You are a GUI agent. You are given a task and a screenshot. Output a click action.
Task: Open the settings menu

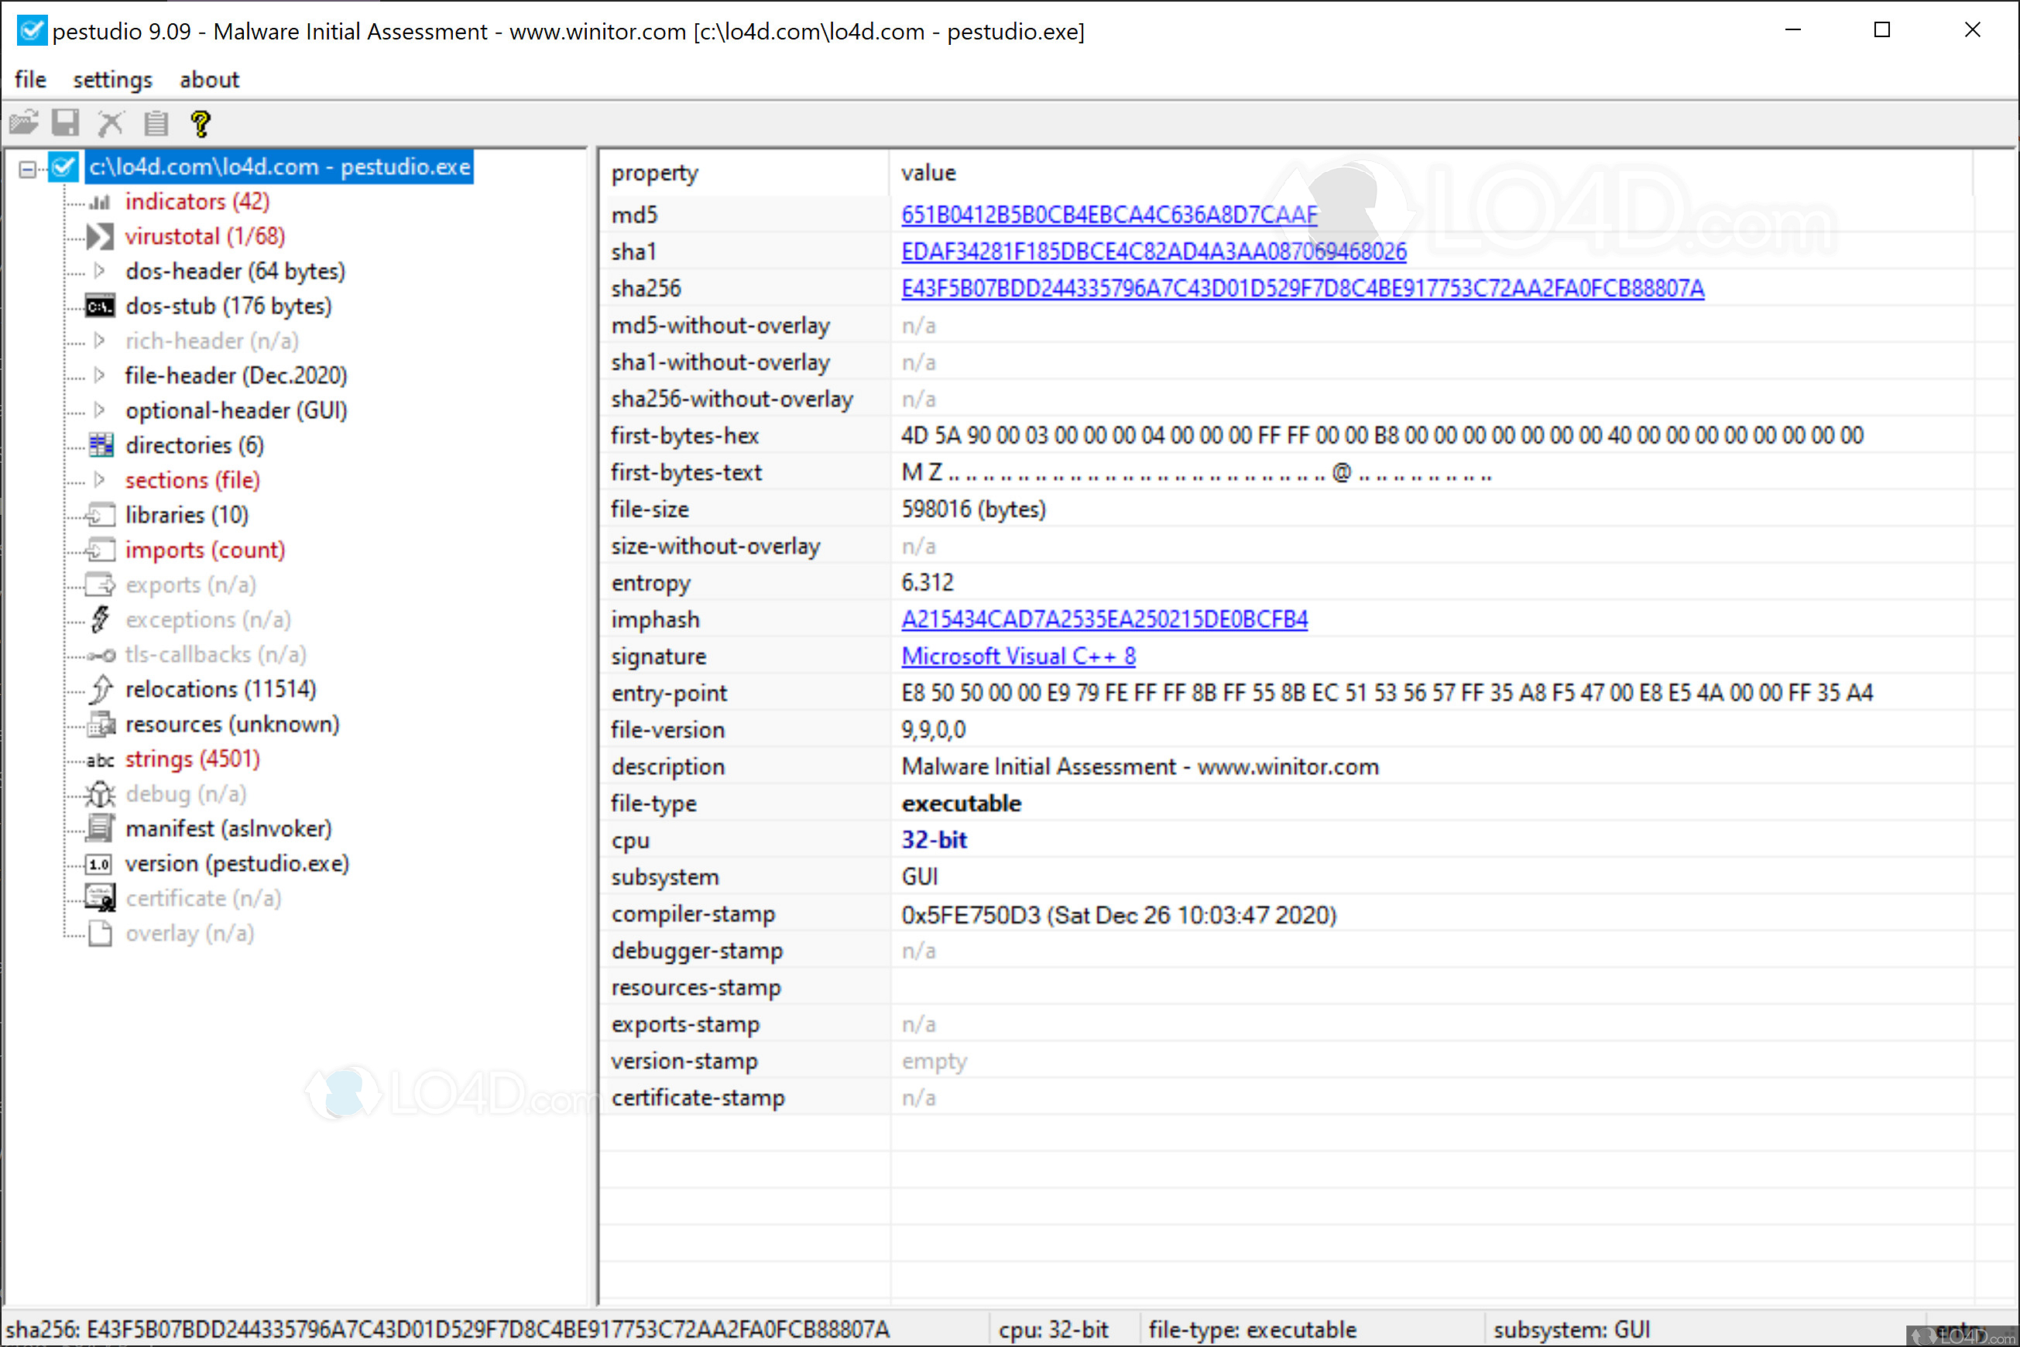click(111, 79)
